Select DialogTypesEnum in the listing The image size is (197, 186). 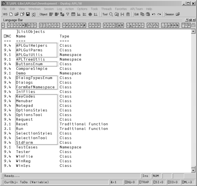pyautogui.click(x=34, y=78)
